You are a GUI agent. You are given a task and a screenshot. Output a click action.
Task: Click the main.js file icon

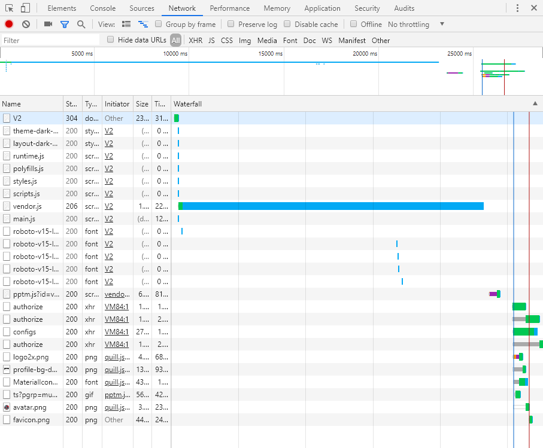7,219
